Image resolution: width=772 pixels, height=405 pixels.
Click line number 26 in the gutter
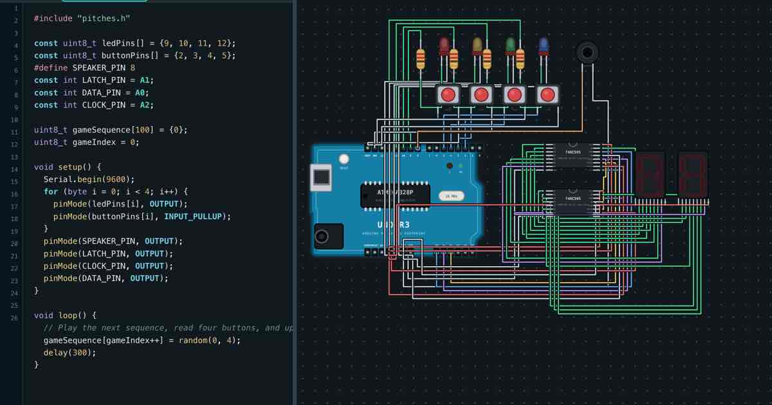tap(14, 318)
